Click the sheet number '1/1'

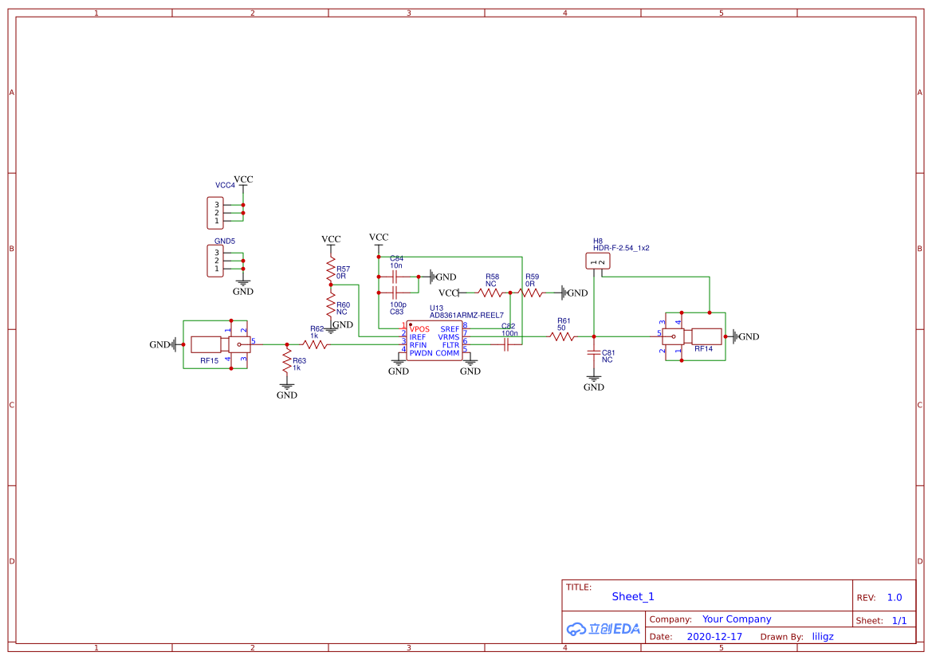coord(899,621)
